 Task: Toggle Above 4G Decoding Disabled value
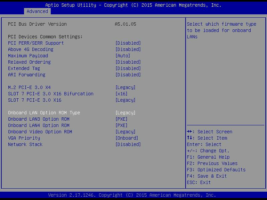[128, 49]
